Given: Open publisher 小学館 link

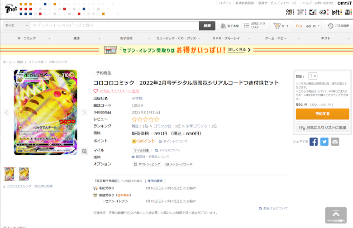Looking at the screenshot, I should point(137,98).
